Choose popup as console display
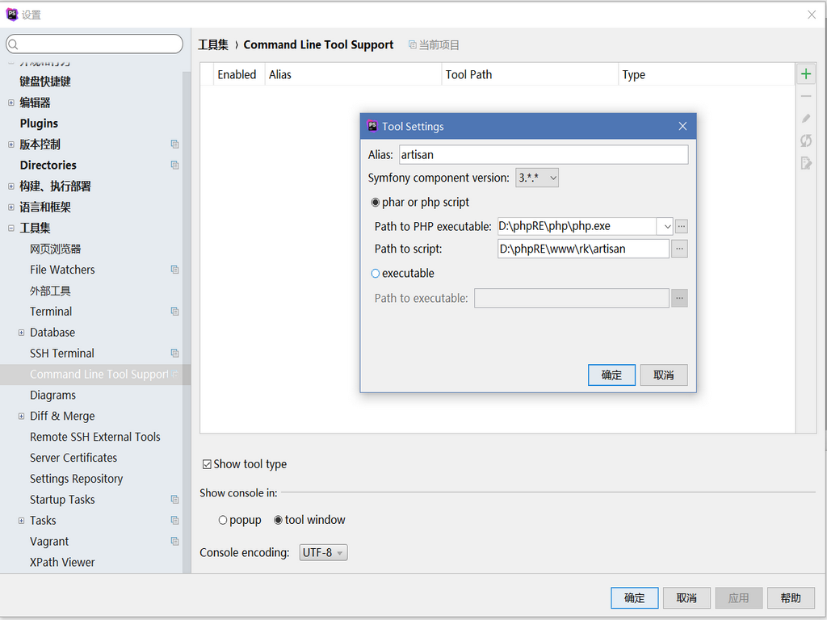The width and height of the screenshot is (827, 620). [223, 521]
